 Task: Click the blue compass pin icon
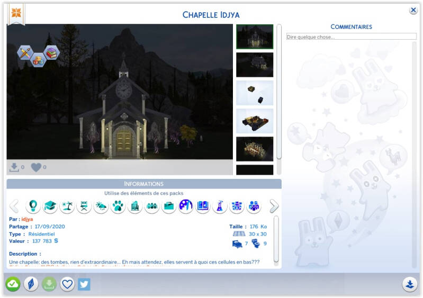click(31, 284)
